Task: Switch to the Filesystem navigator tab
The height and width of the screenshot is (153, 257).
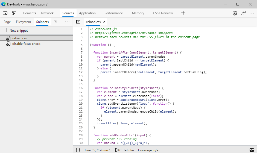Action: 23,22
